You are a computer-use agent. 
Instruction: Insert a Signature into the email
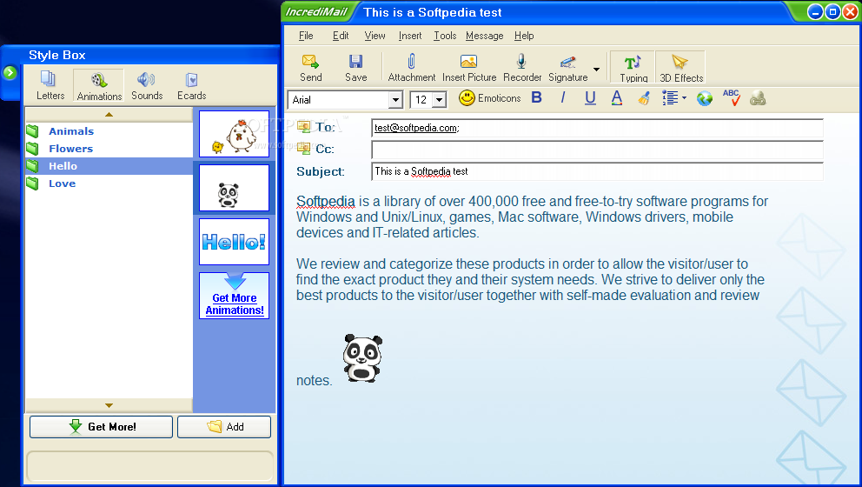pyautogui.click(x=568, y=68)
